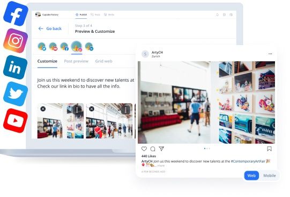
Task: Click the 440 Likes count
Action: [148, 156]
